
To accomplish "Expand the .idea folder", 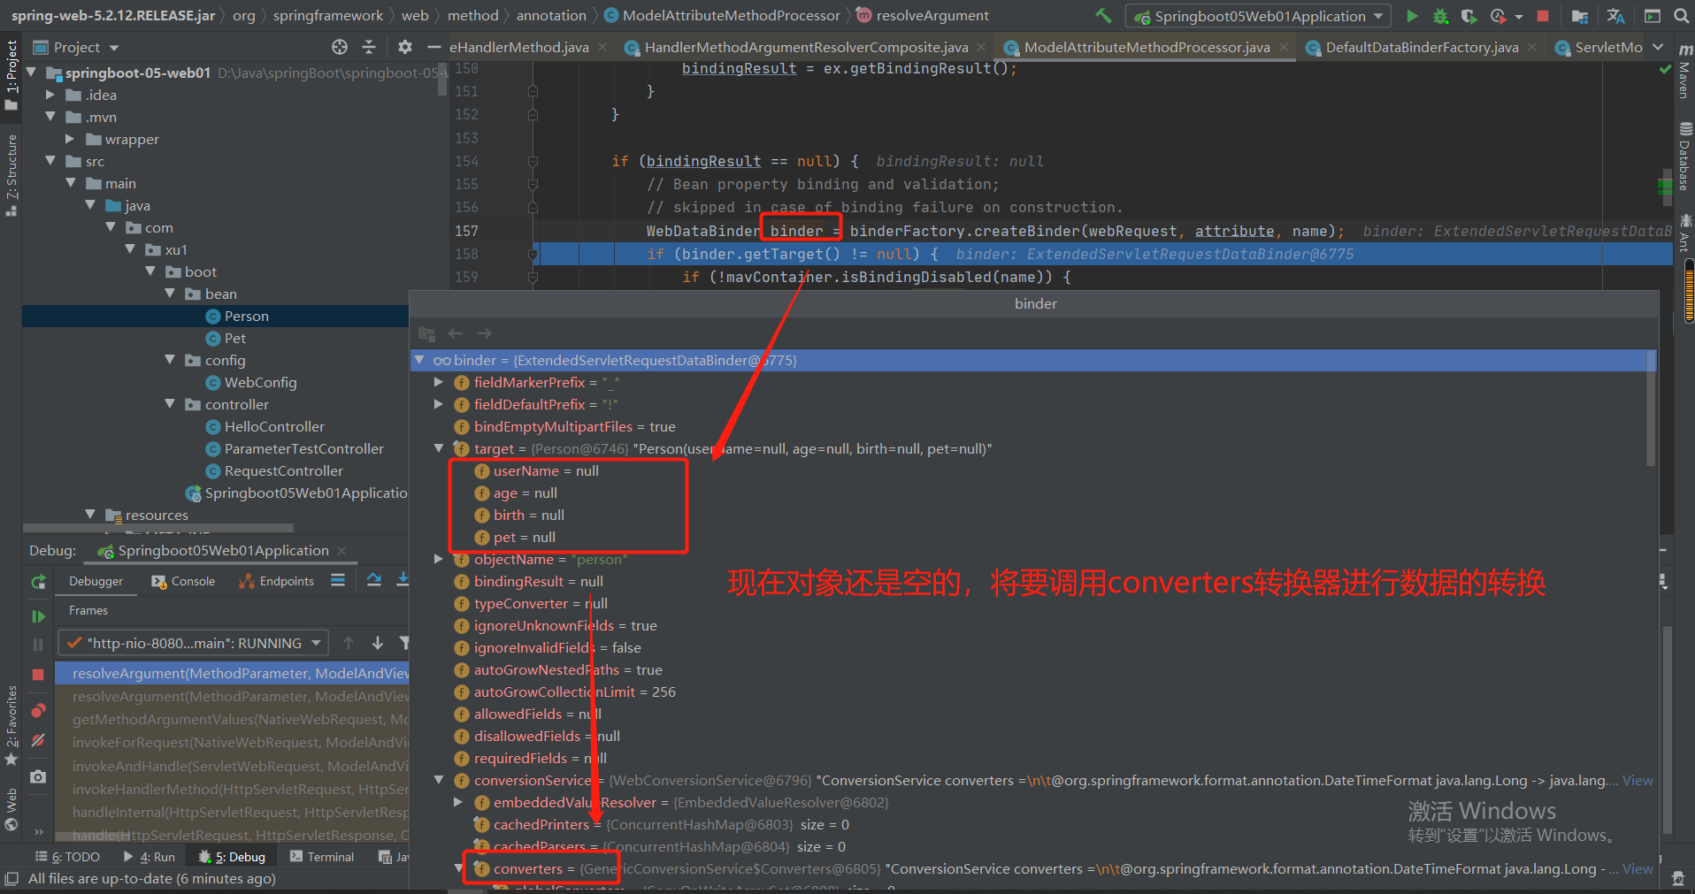I will [51, 95].
